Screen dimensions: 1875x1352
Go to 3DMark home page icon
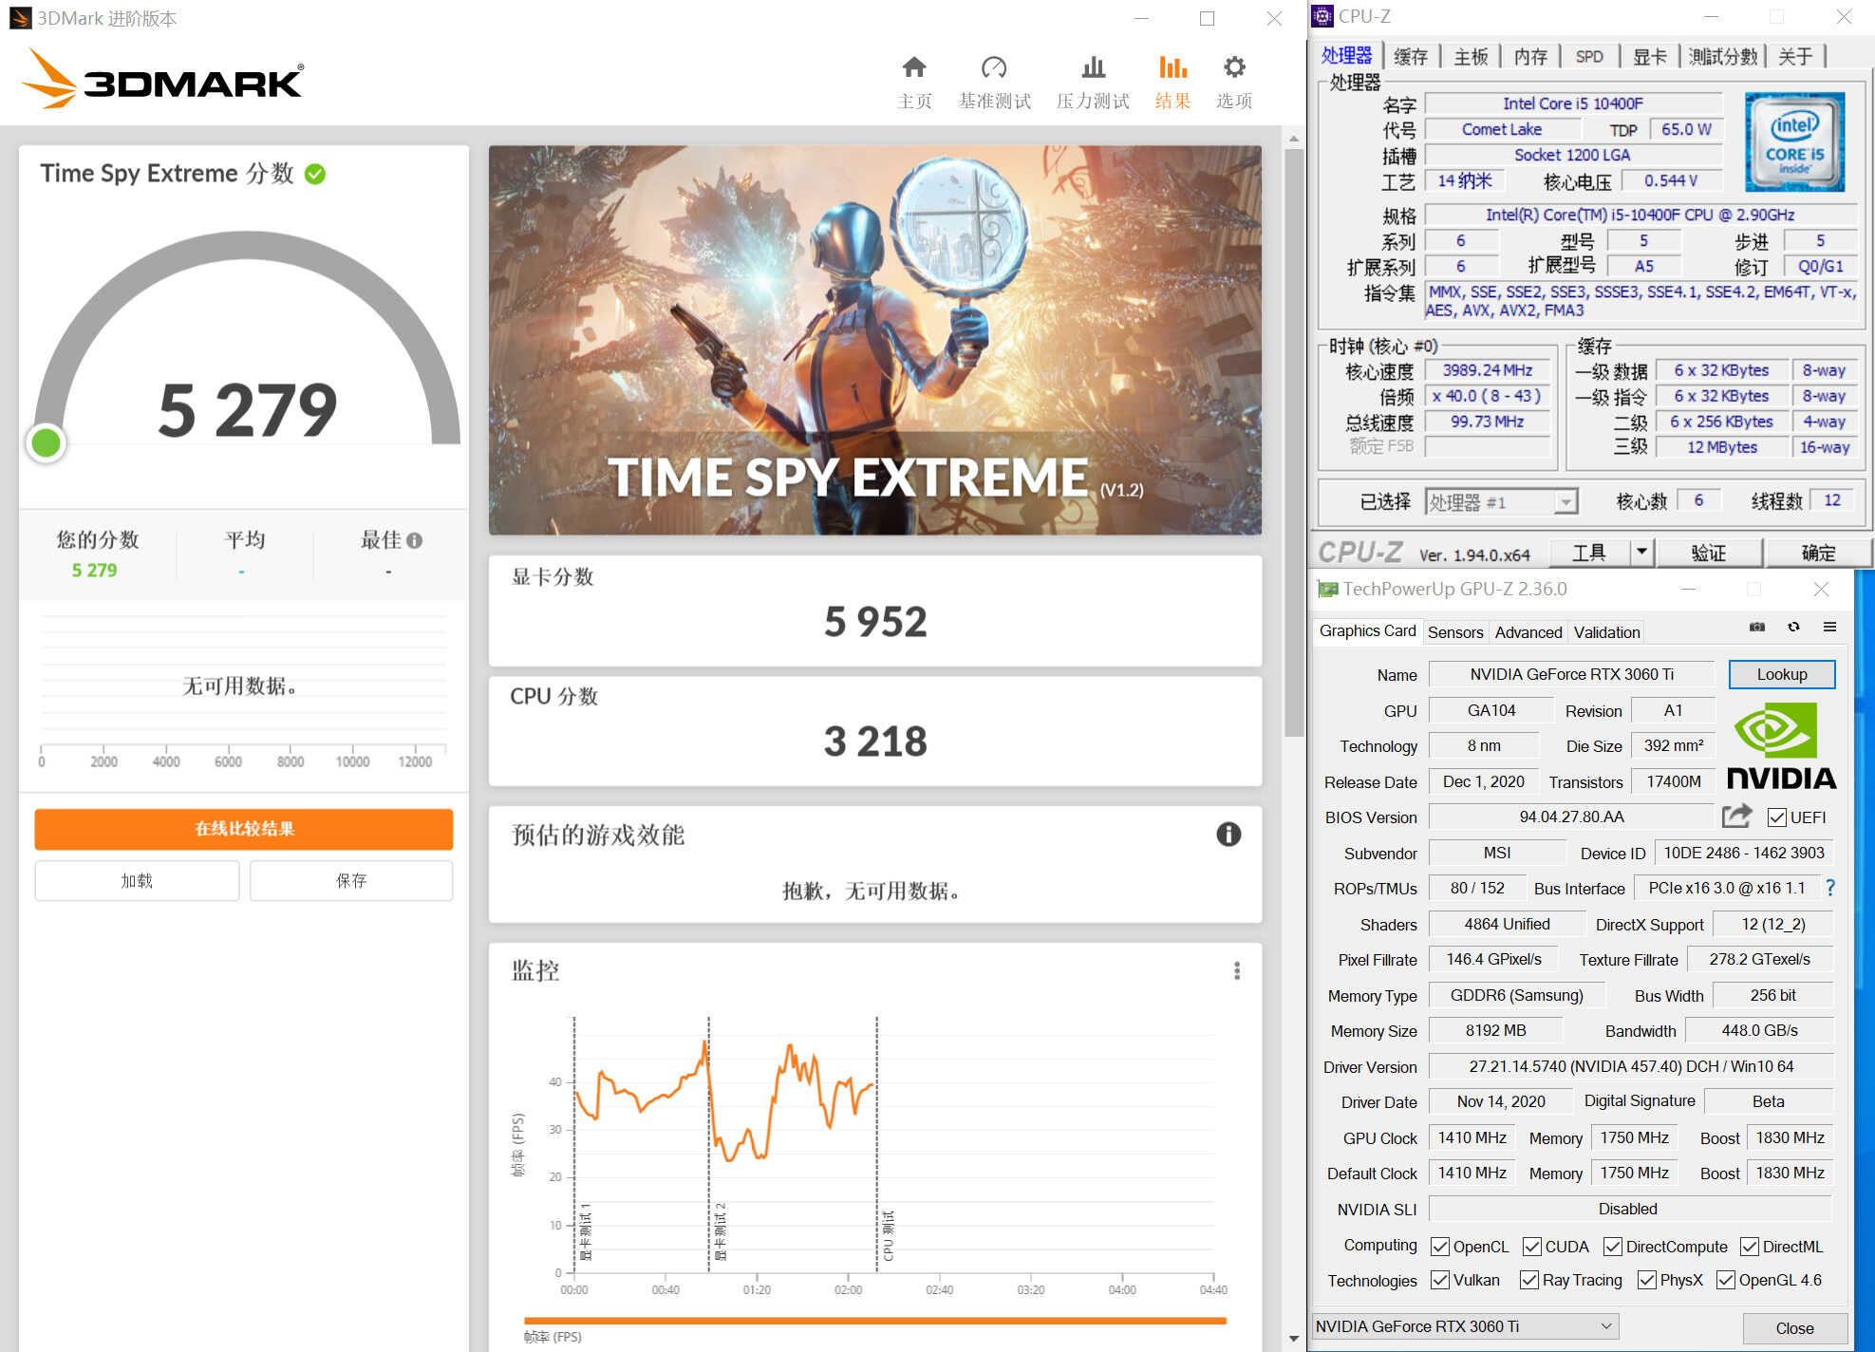click(913, 67)
